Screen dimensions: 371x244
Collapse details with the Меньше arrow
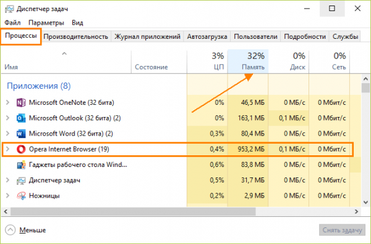pos(10,230)
